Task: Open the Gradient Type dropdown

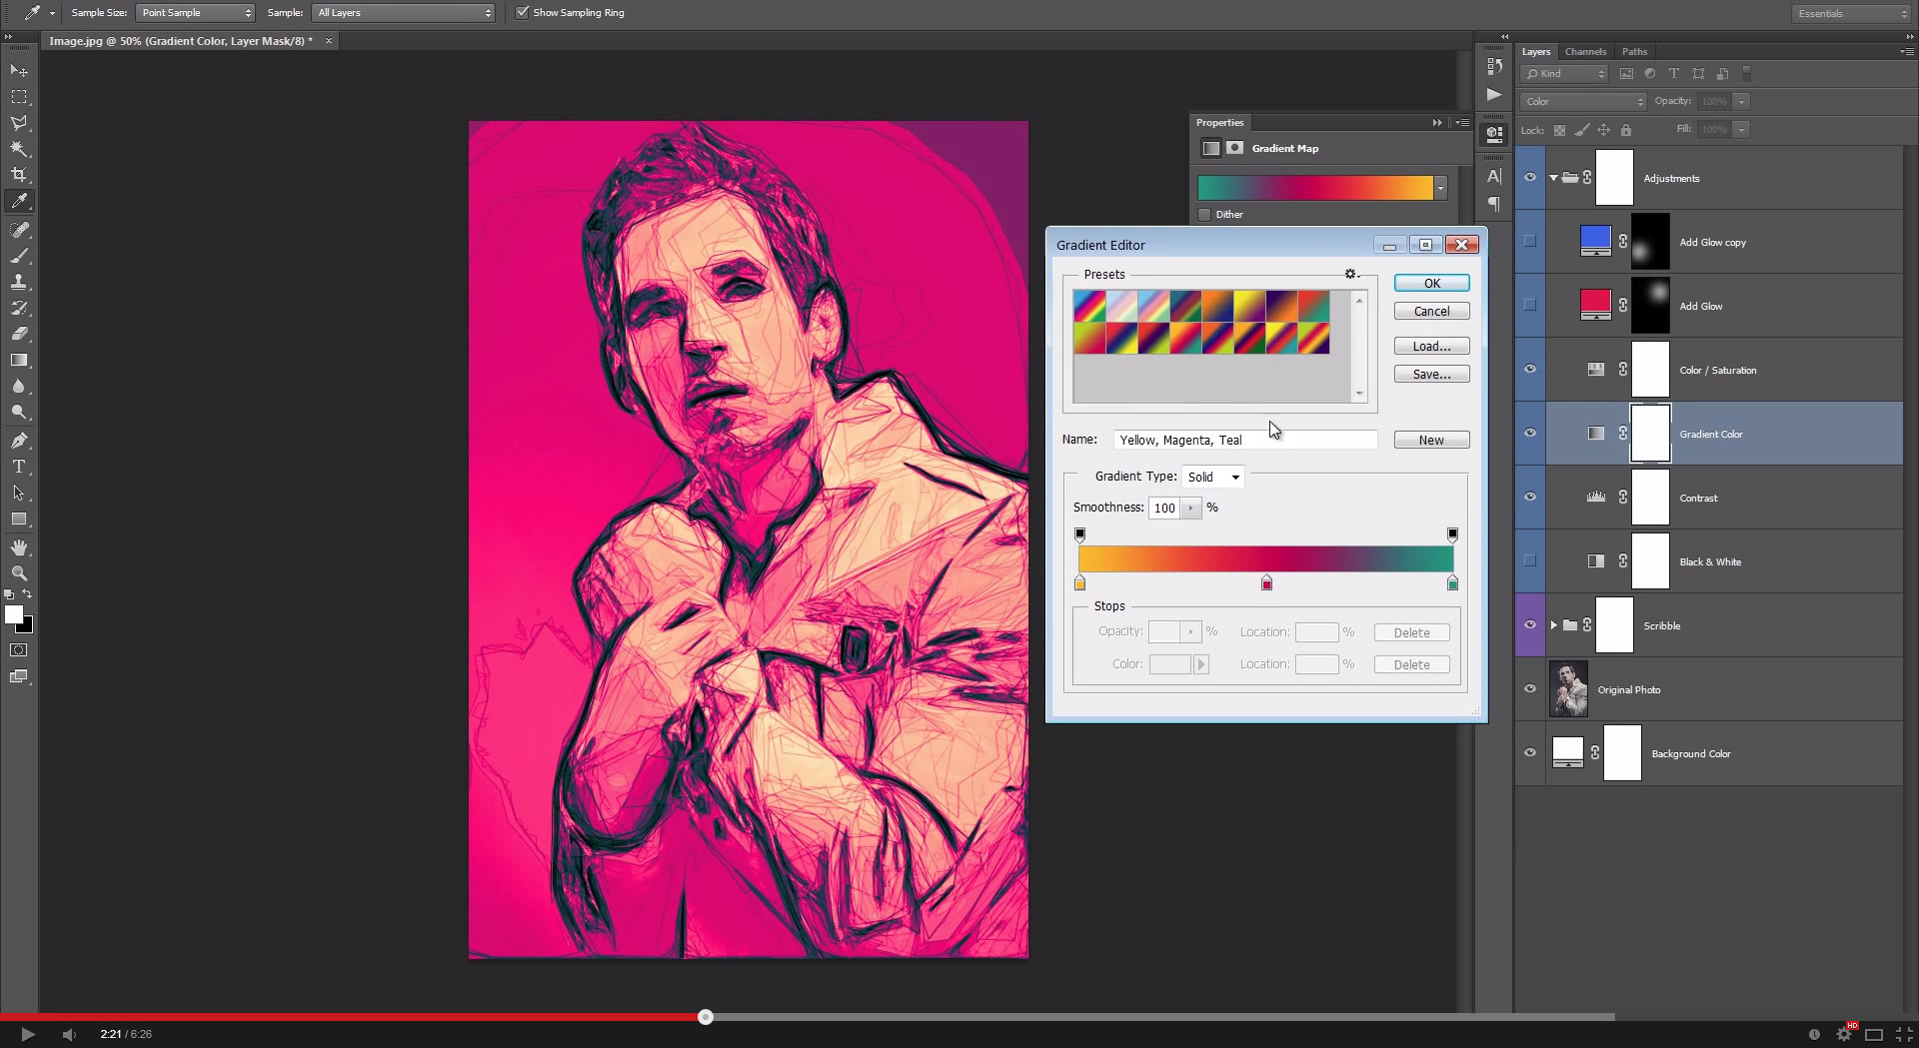Action: (1213, 478)
